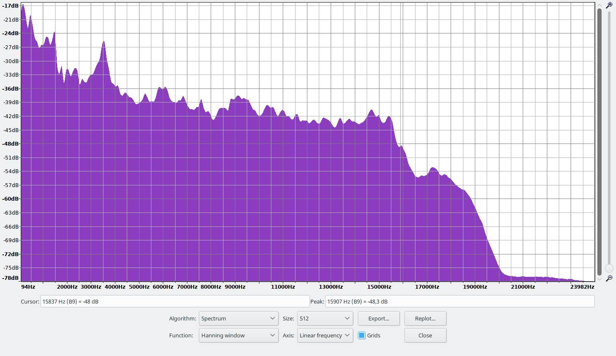Click the 9000Hz label on frequency axis

click(x=235, y=287)
